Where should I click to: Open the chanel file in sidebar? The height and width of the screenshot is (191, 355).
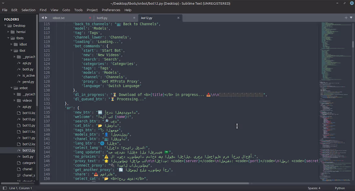(27, 169)
